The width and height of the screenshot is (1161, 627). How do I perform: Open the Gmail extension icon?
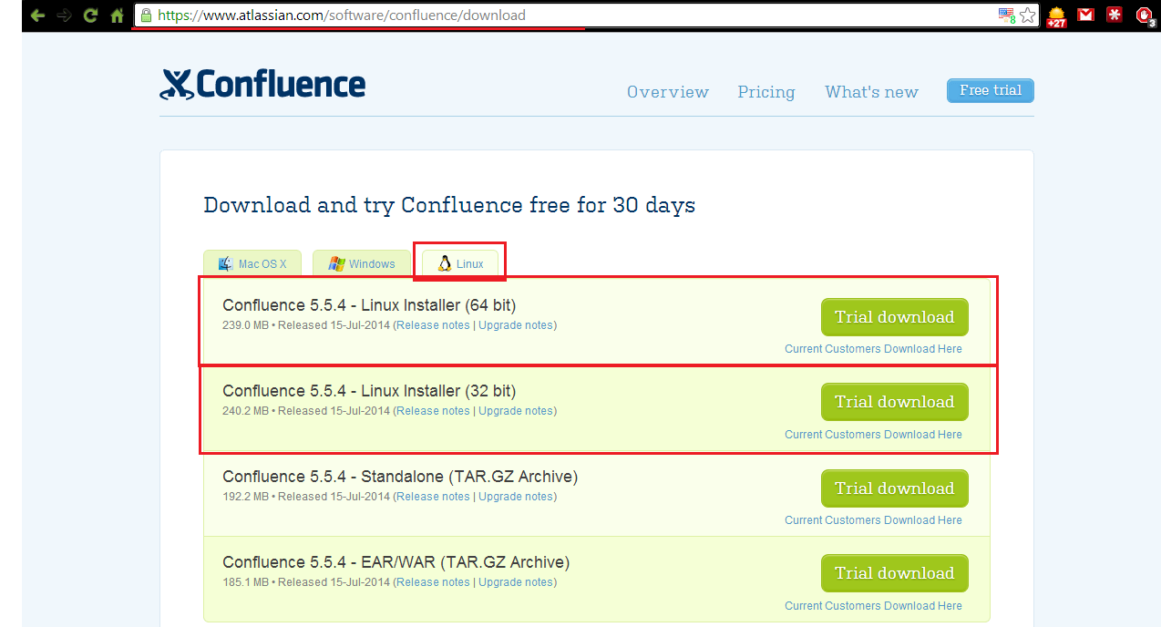1084,15
